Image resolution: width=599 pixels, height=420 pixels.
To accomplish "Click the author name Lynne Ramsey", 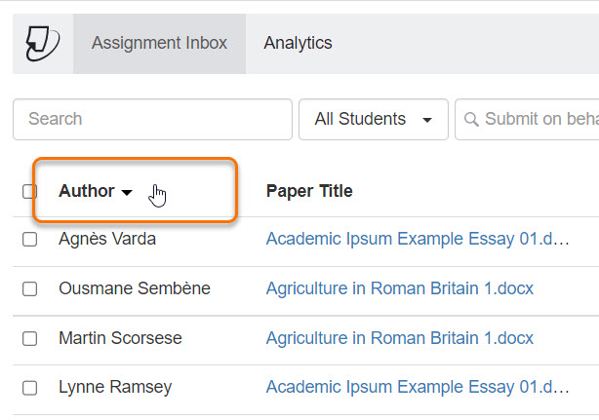I will [x=115, y=387].
